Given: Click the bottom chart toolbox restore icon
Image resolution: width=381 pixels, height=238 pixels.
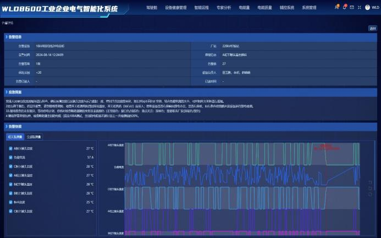Looking at the screenshot, I should click(371, 194).
